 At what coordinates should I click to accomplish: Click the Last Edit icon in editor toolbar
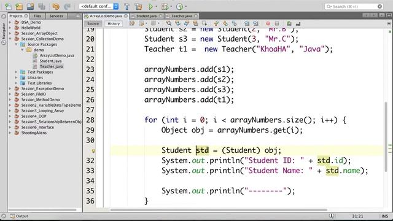(x=132, y=23)
